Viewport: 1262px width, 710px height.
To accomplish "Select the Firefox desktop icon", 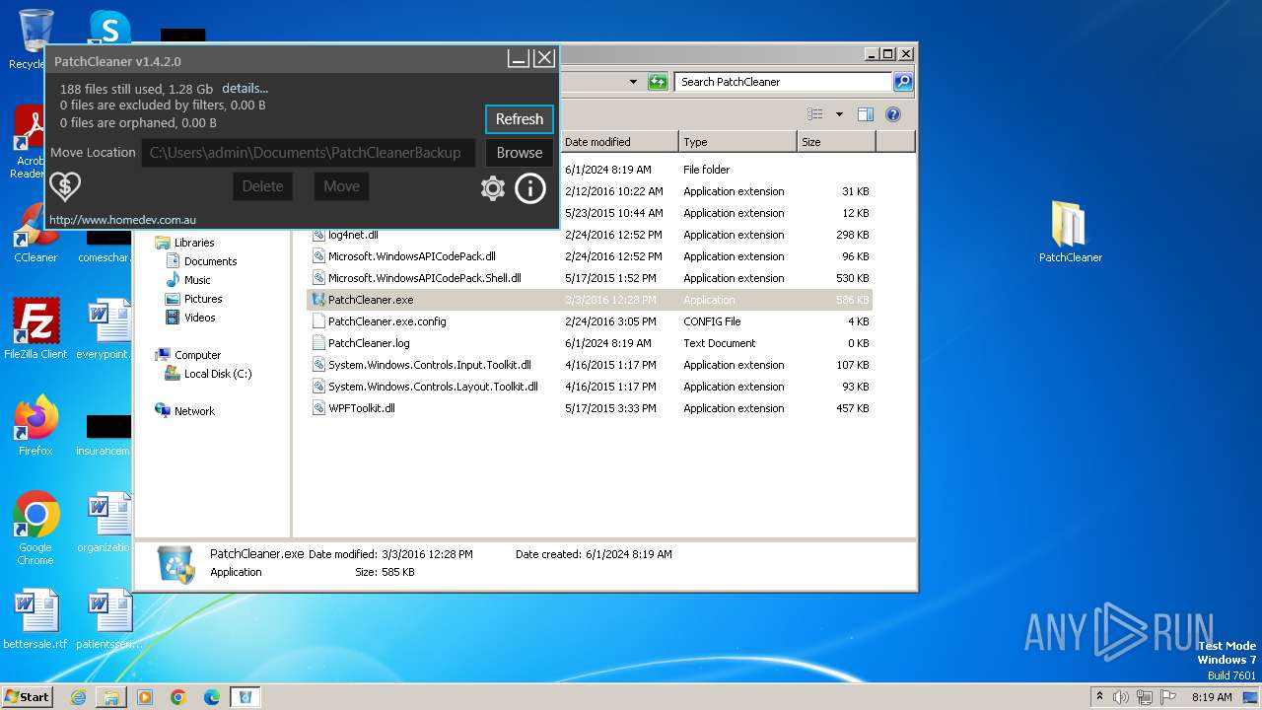I will (x=35, y=426).
